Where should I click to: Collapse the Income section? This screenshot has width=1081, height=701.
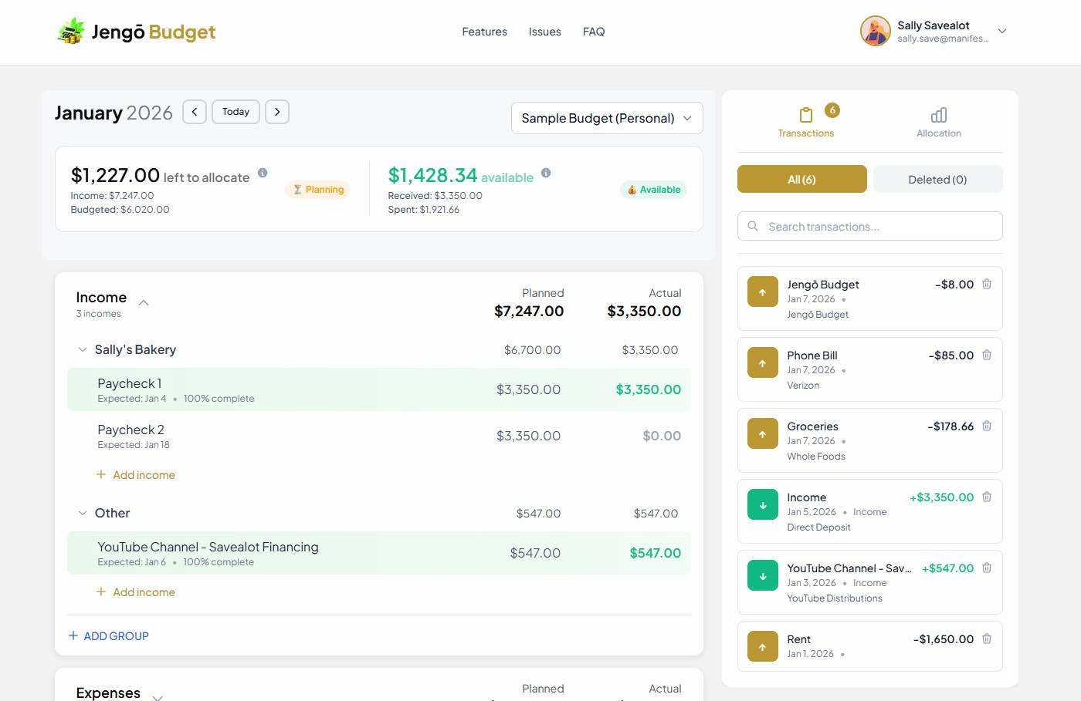pyautogui.click(x=144, y=302)
